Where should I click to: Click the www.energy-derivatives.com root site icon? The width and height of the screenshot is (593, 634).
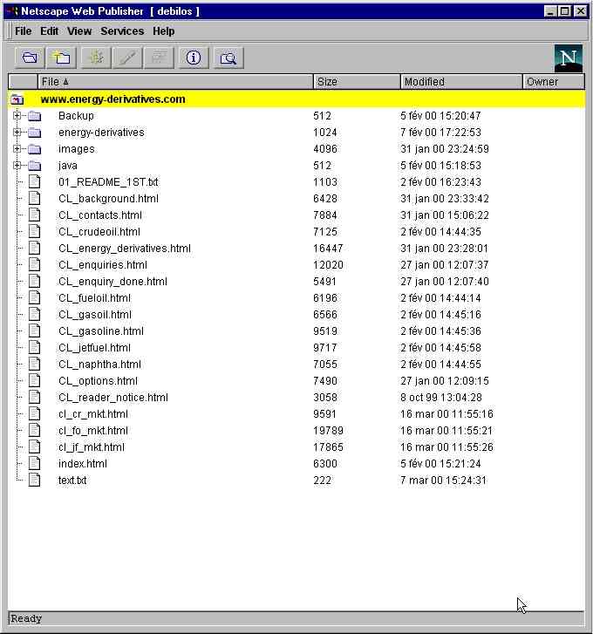17,99
